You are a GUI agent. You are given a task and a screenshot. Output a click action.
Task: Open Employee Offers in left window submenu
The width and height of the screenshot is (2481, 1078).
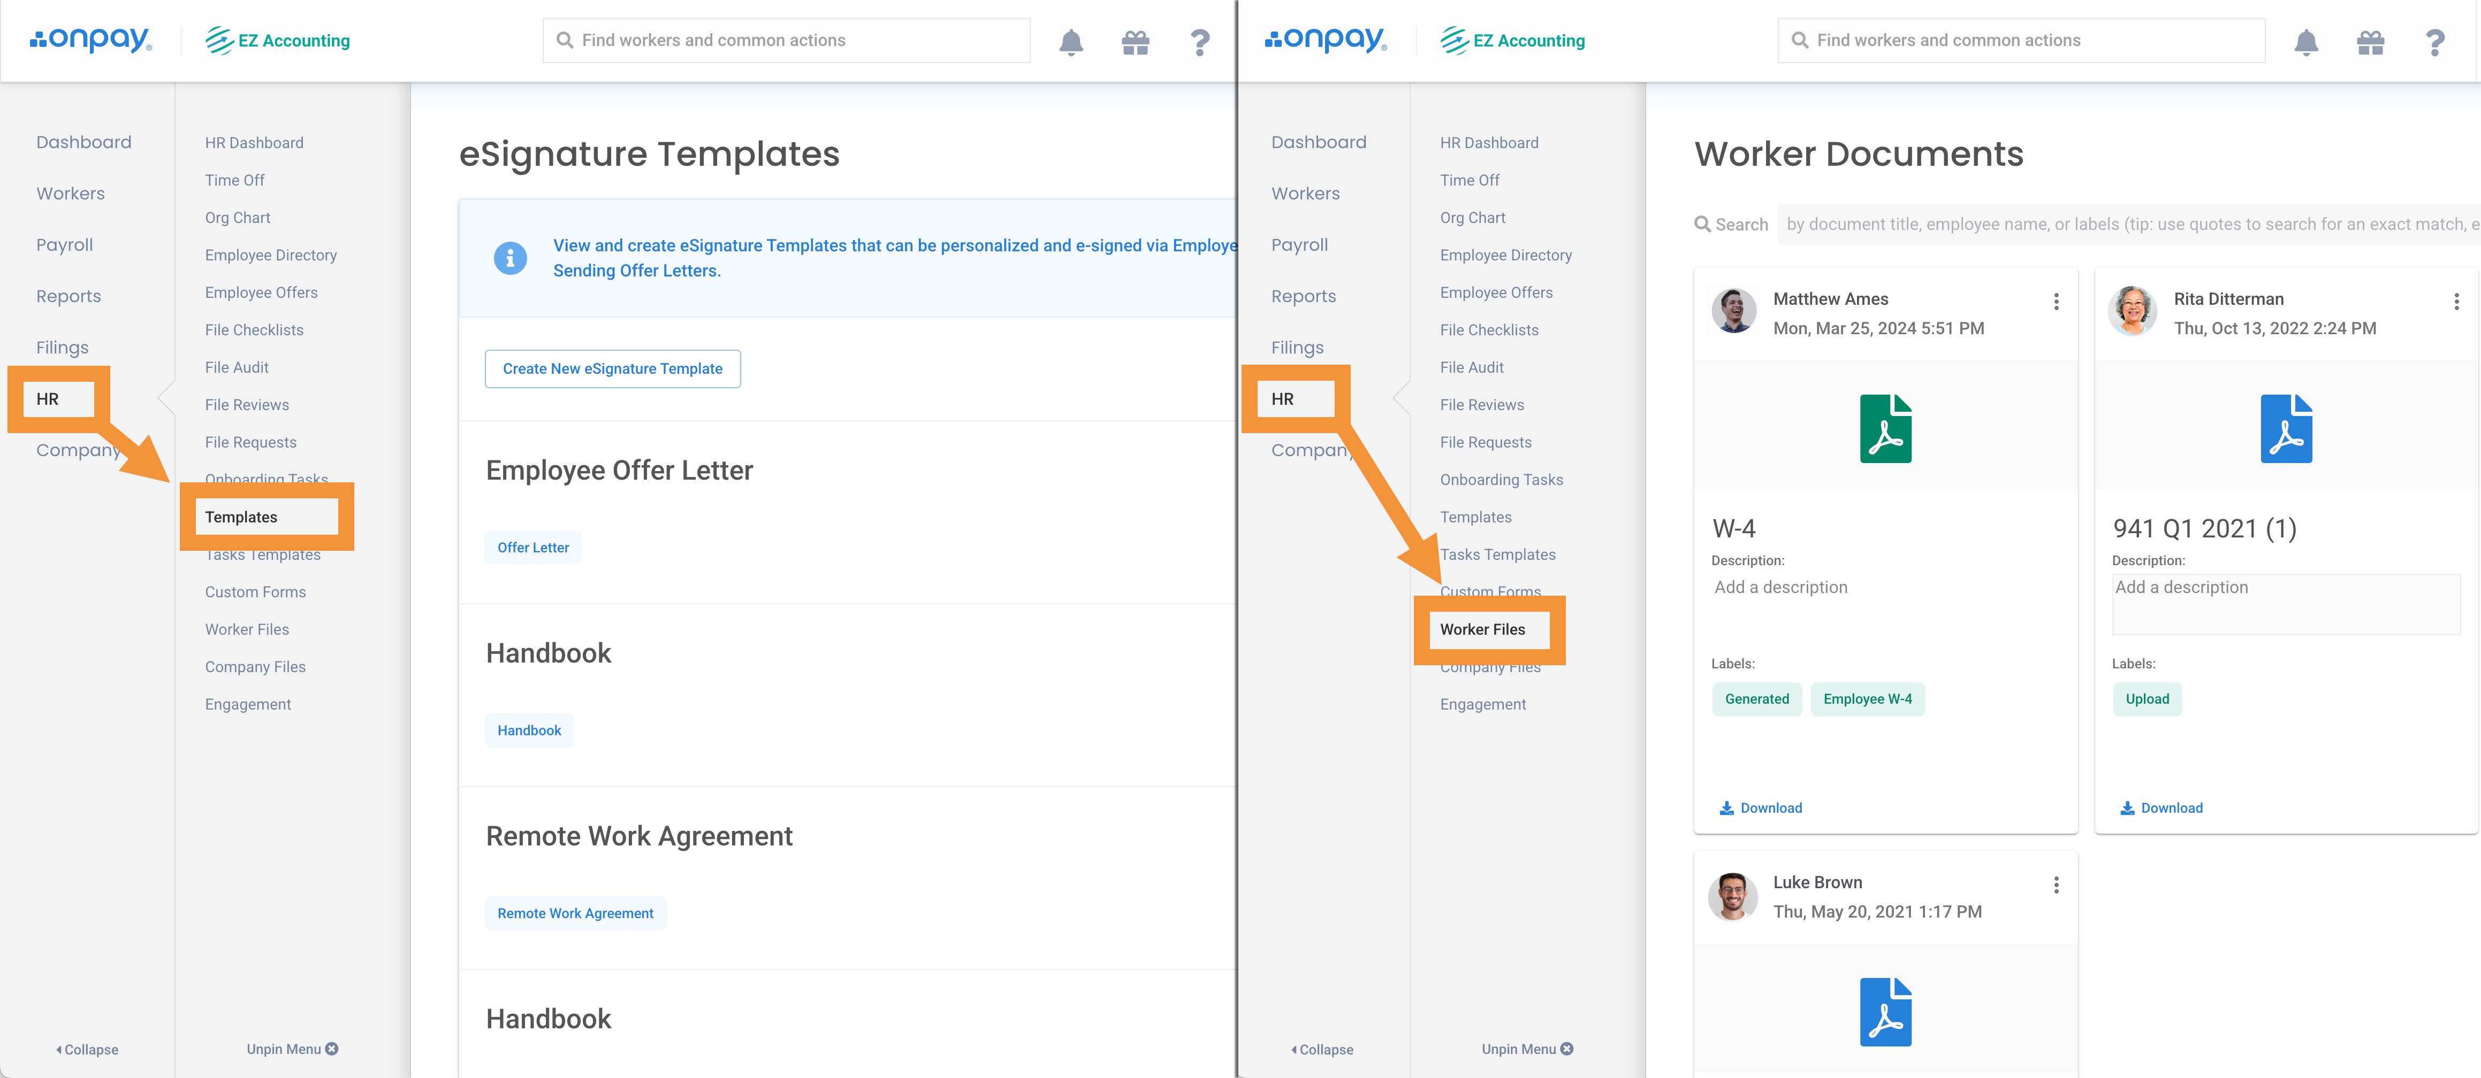point(261,292)
